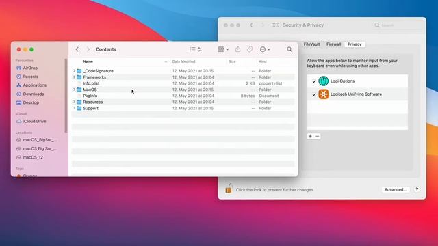Image resolution: width=438 pixels, height=246 pixels.
Task: Switch to the Firewall tab
Action: (x=333, y=44)
